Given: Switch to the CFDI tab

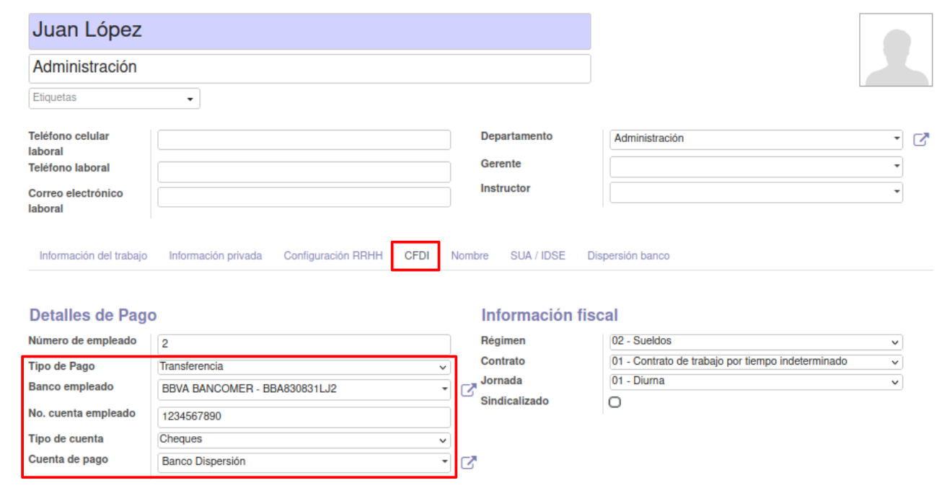Looking at the screenshot, I should coord(416,256).
